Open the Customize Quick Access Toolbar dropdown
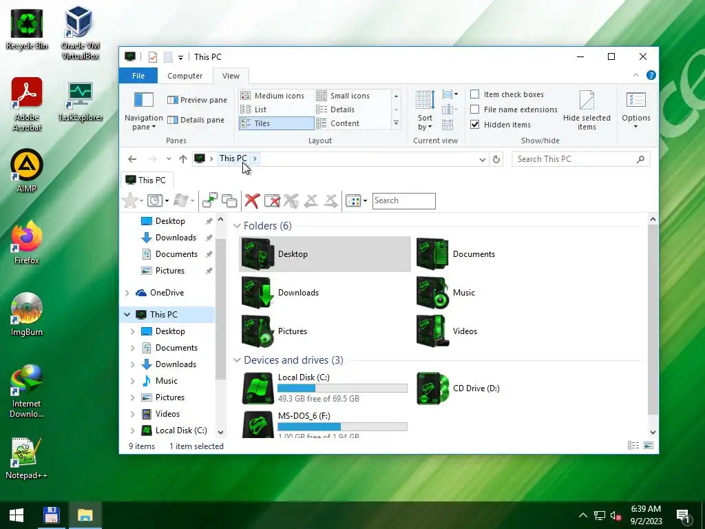Image resolution: width=705 pixels, height=529 pixels. coord(180,58)
